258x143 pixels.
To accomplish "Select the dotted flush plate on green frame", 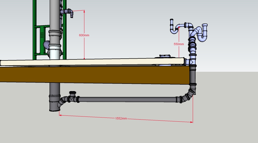I will [x=42, y=35].
